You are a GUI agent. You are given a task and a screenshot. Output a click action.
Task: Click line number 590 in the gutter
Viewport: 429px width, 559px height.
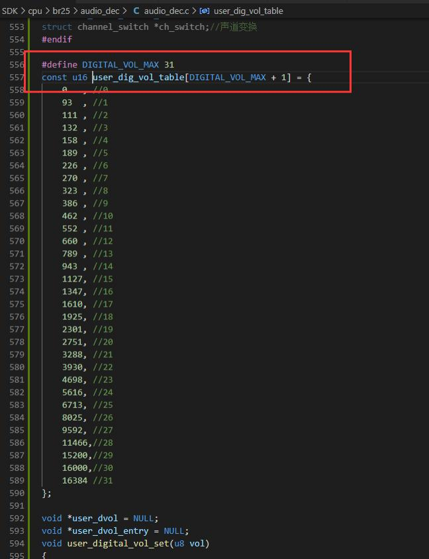[17, 493]
